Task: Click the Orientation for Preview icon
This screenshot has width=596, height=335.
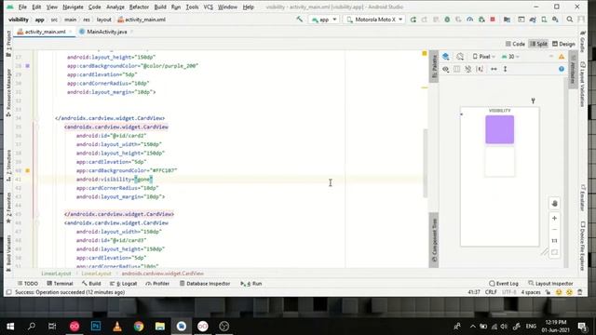Action: click(x=460, y=57)
